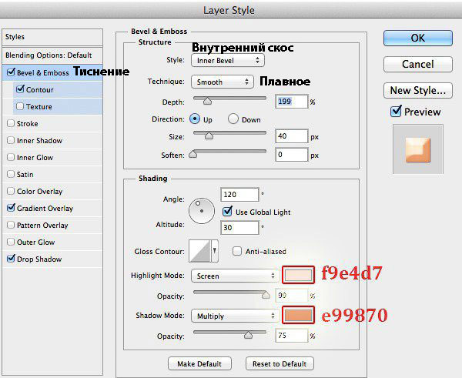Click the Soften slider handle

pyautogui.click(x=193, y=154)
